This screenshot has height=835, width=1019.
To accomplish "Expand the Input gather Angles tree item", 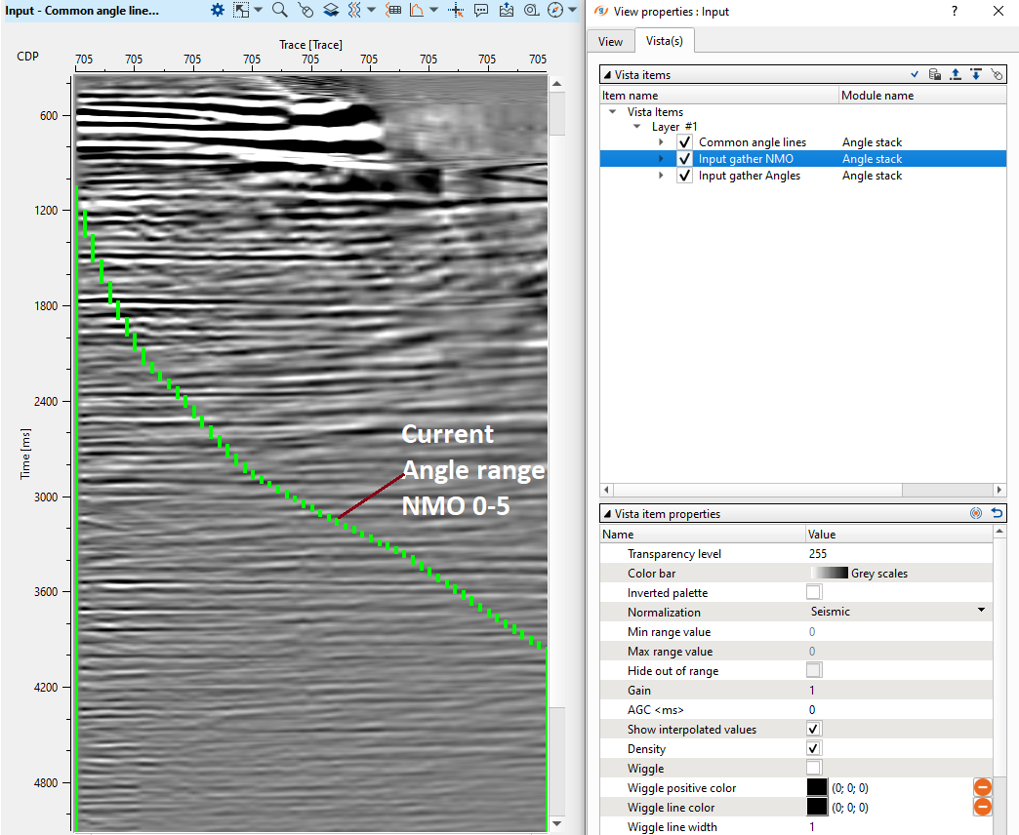I will point(661,176).
